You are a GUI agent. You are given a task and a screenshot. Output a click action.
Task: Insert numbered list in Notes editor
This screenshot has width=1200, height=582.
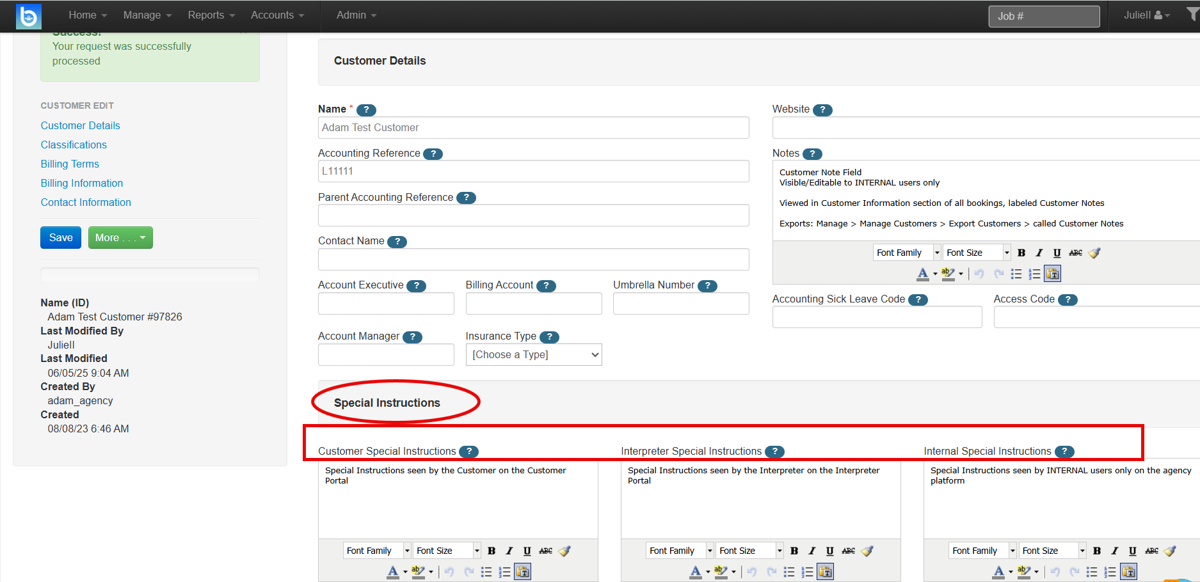[x=1034, y=274]
